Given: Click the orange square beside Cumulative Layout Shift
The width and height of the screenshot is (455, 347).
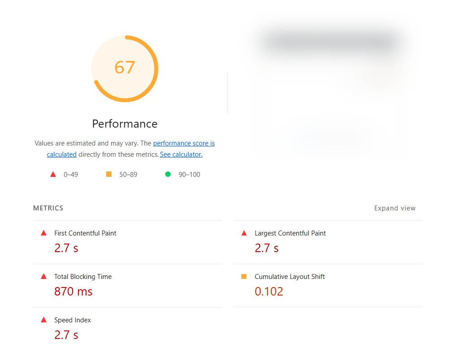Looking at the screenshot, I should [x=244, y=276].
